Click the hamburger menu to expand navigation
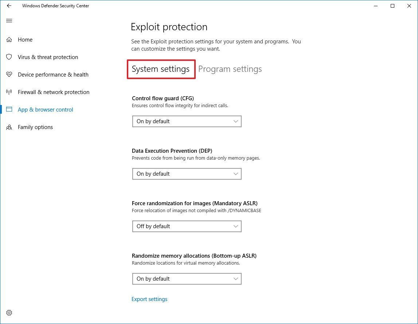The height and width of the screenshot is (324, 418). (x=9, y=20)
